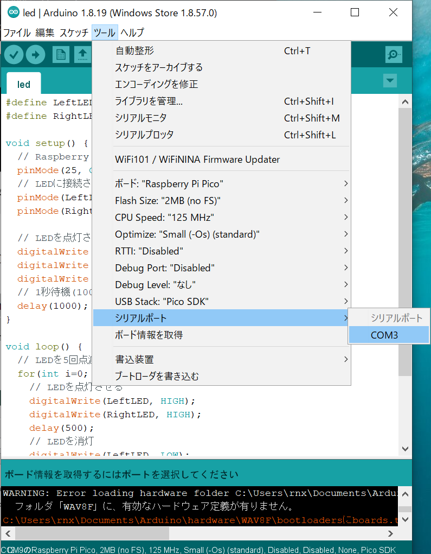Image resolution: width=431 pixels, height=554 pixels.
Task: Select COM3 serial port
Action: [x=389, y=335]
